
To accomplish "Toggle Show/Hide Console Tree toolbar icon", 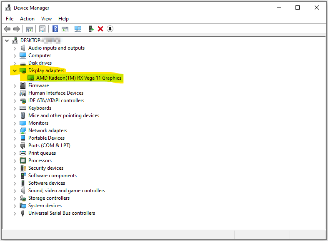I will click(x=30, y=29).
